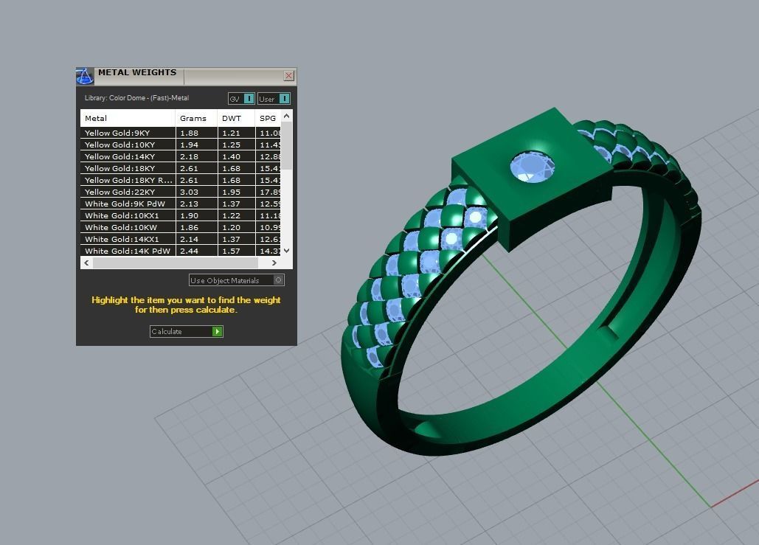
Task: Toggle the User library switch
Action: 274,99
